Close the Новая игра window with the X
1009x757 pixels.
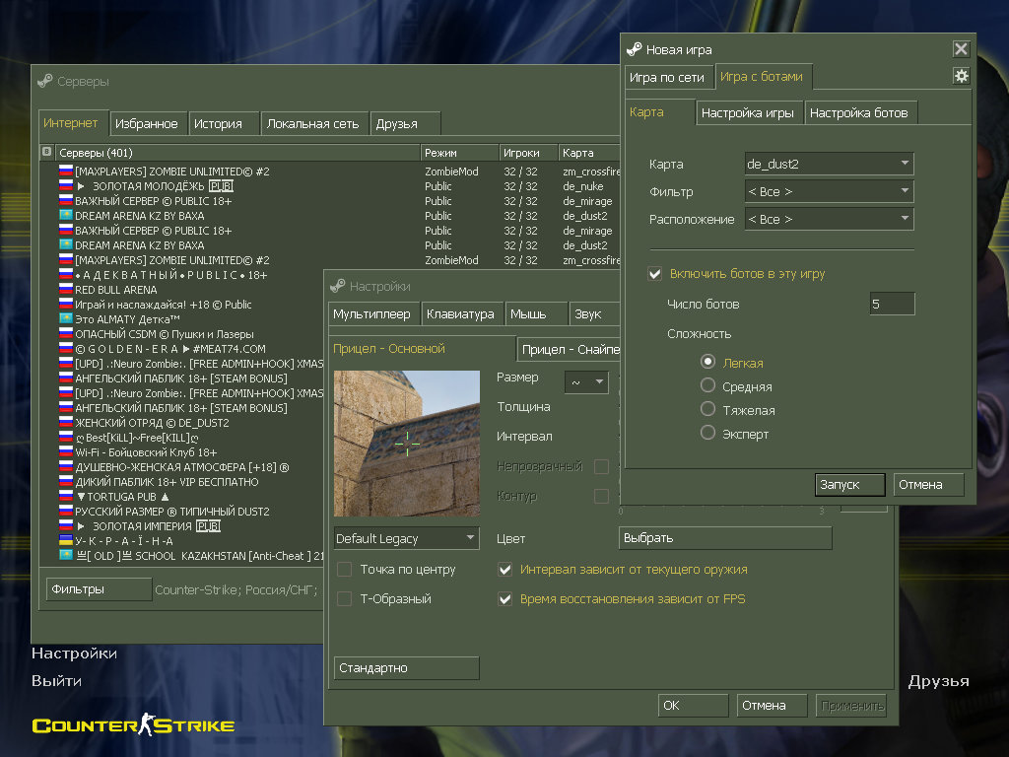(x=961, y=49)
